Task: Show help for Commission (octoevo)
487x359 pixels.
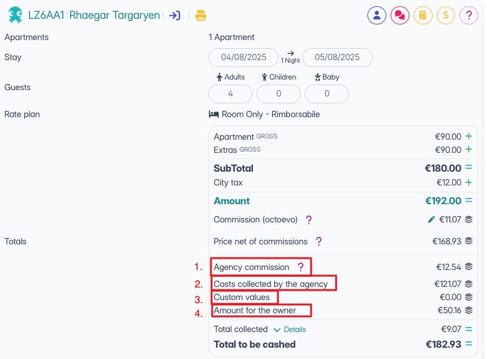Action: [x=309, y=220]
